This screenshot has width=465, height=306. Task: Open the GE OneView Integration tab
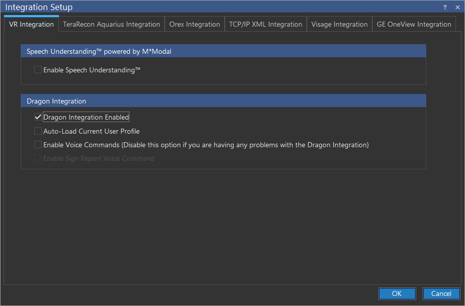[414, 24]
